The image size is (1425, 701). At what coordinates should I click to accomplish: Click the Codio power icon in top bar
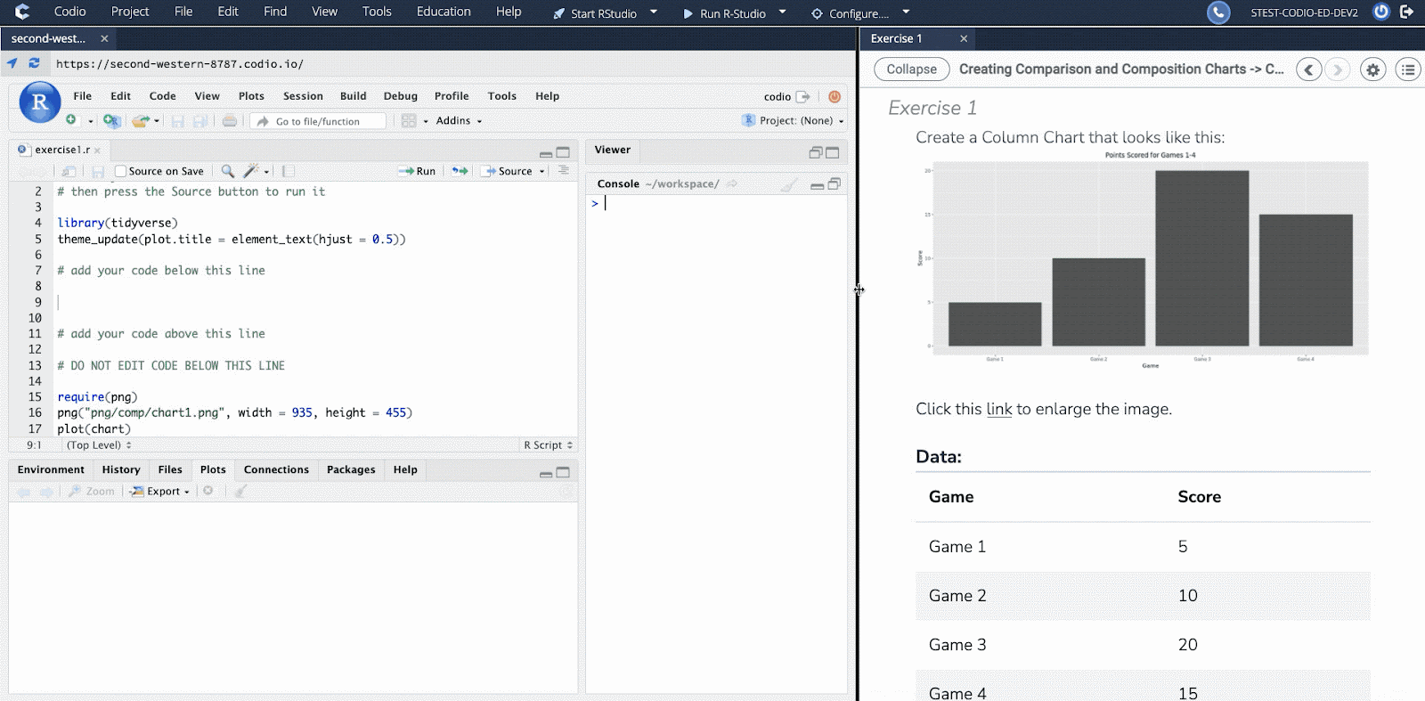tap(1381, 12)
